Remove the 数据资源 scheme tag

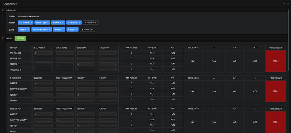[x=28, y=29]
